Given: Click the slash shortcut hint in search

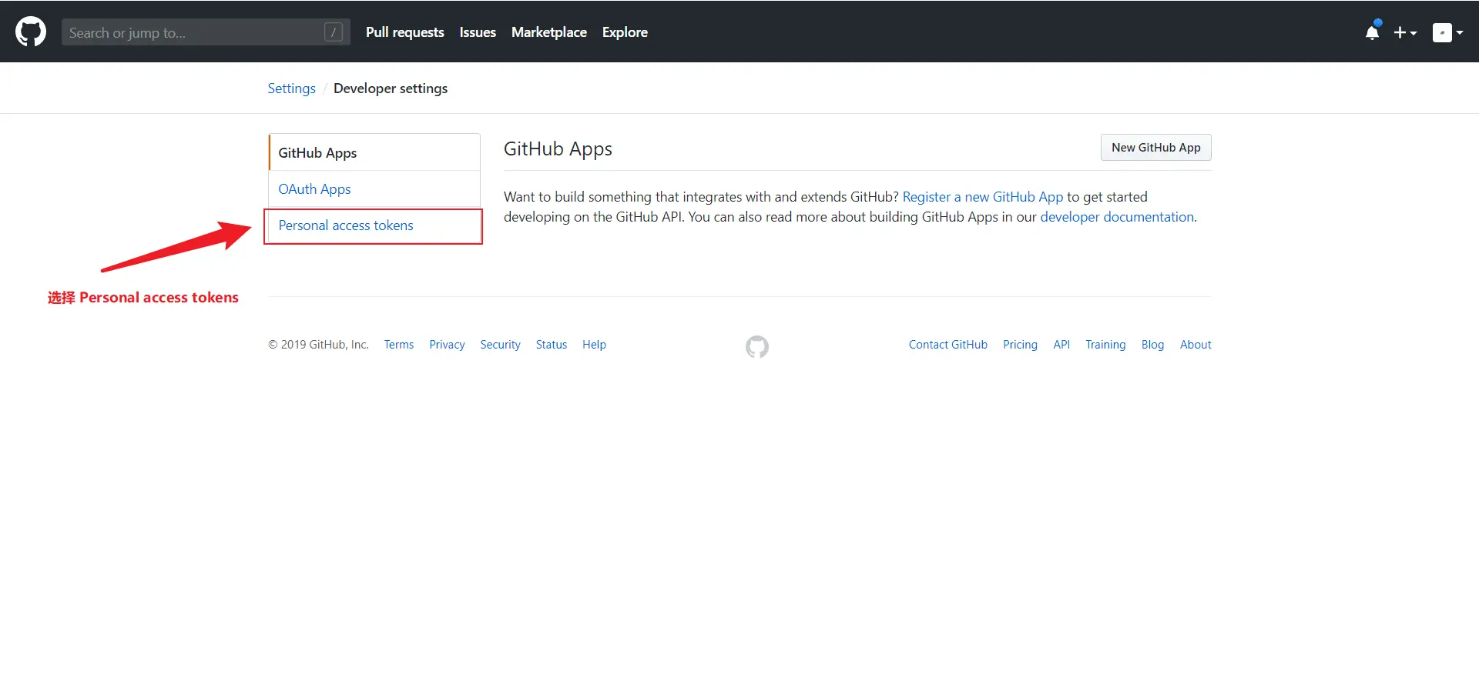Looking at the screenshot, I should pyautogui.click(x=334, y=32).
